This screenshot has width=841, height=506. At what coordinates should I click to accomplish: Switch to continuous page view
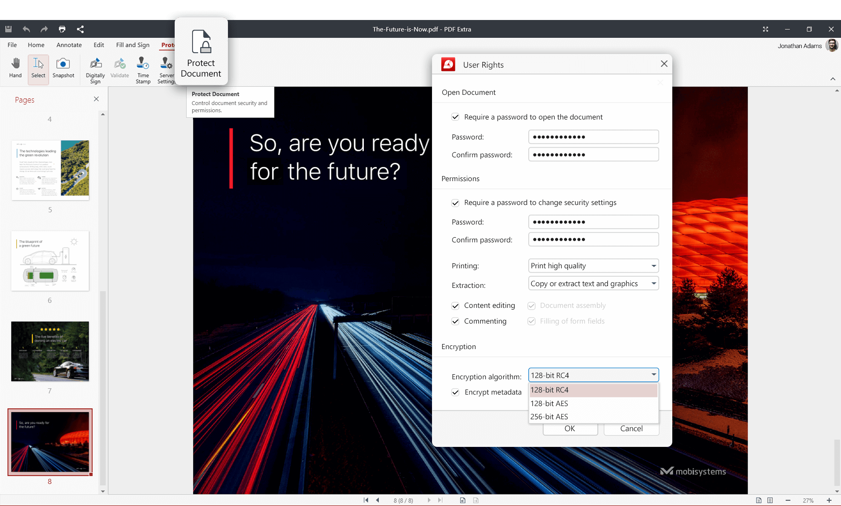click(x=770, y=500)
